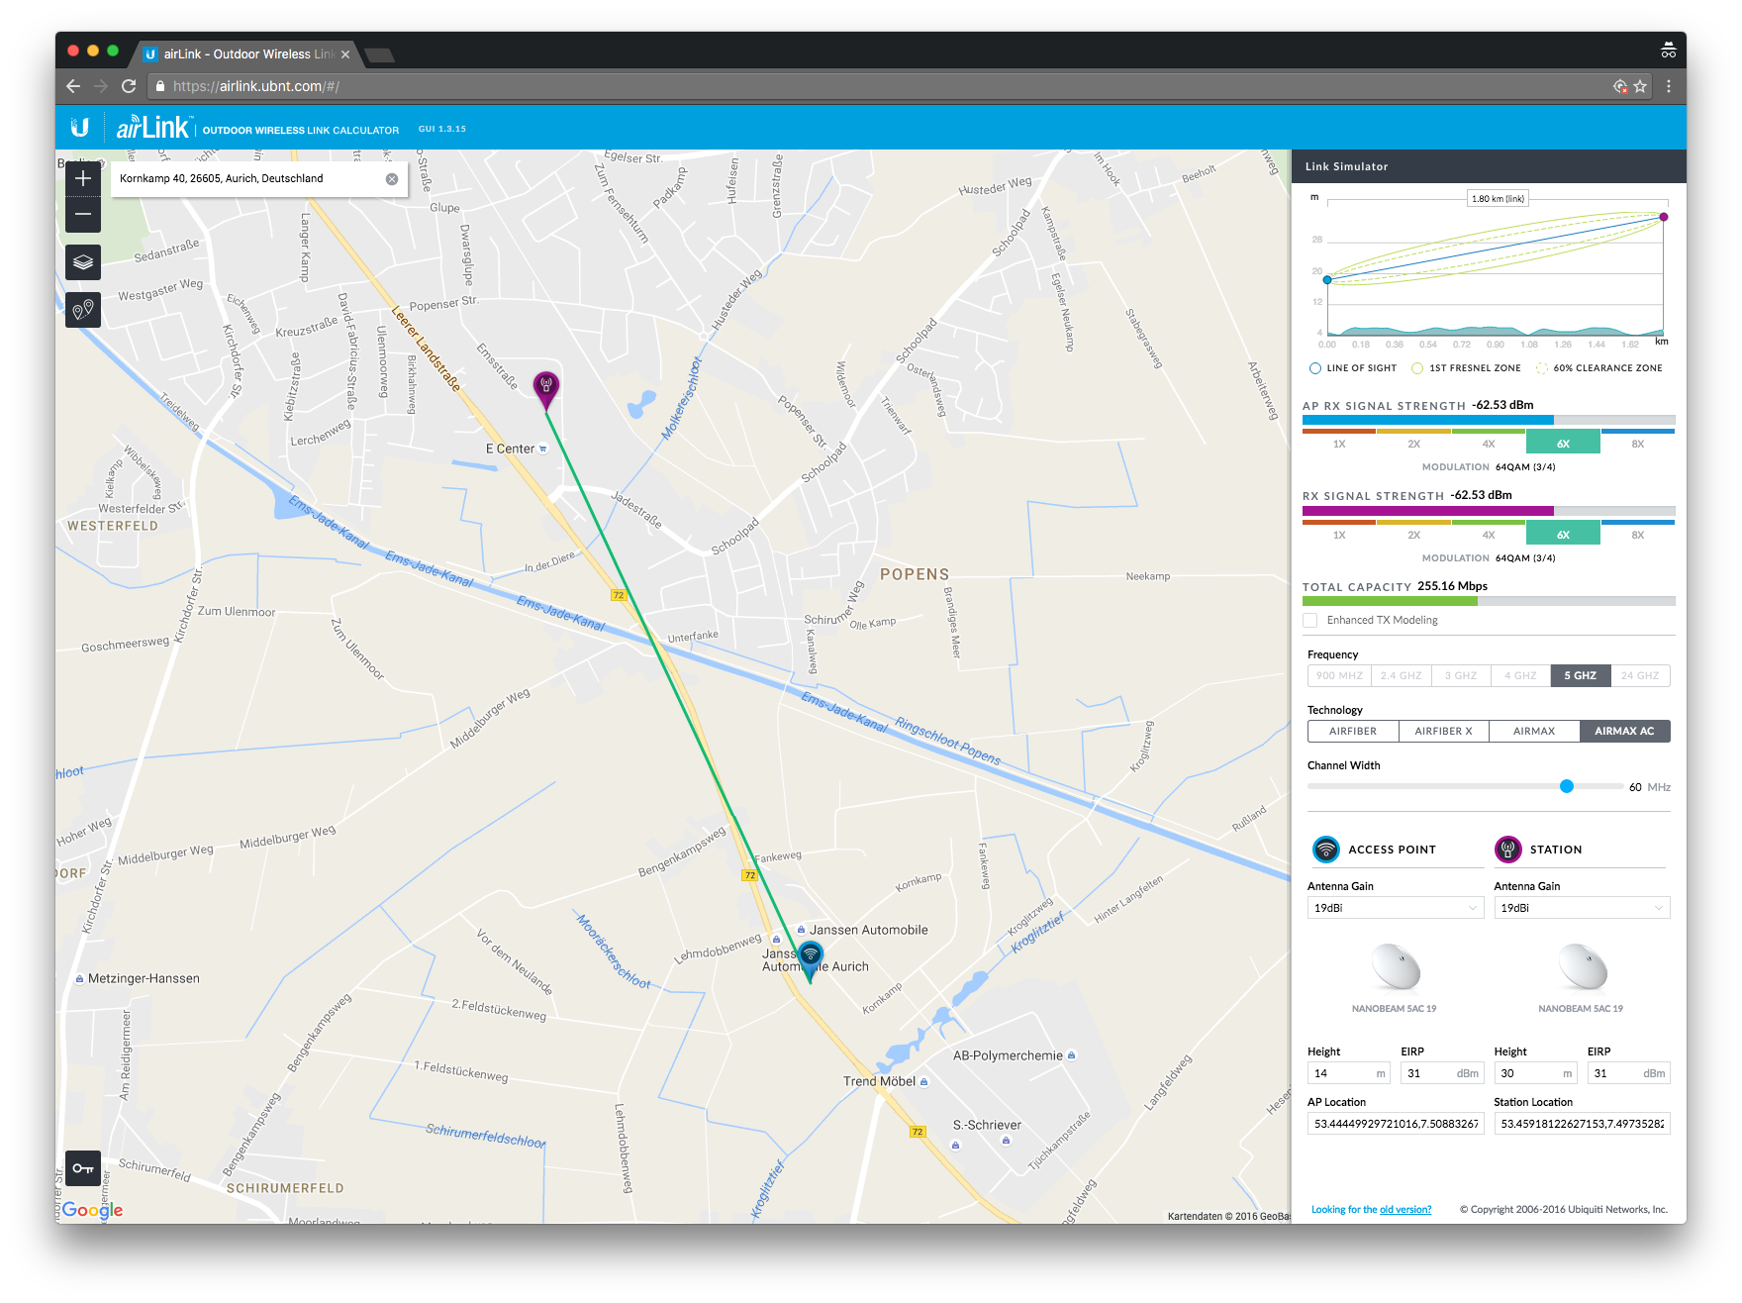
Task: Open the Chrome three-dot menu
Action: pyautogui.click(x=1669, y=86)
